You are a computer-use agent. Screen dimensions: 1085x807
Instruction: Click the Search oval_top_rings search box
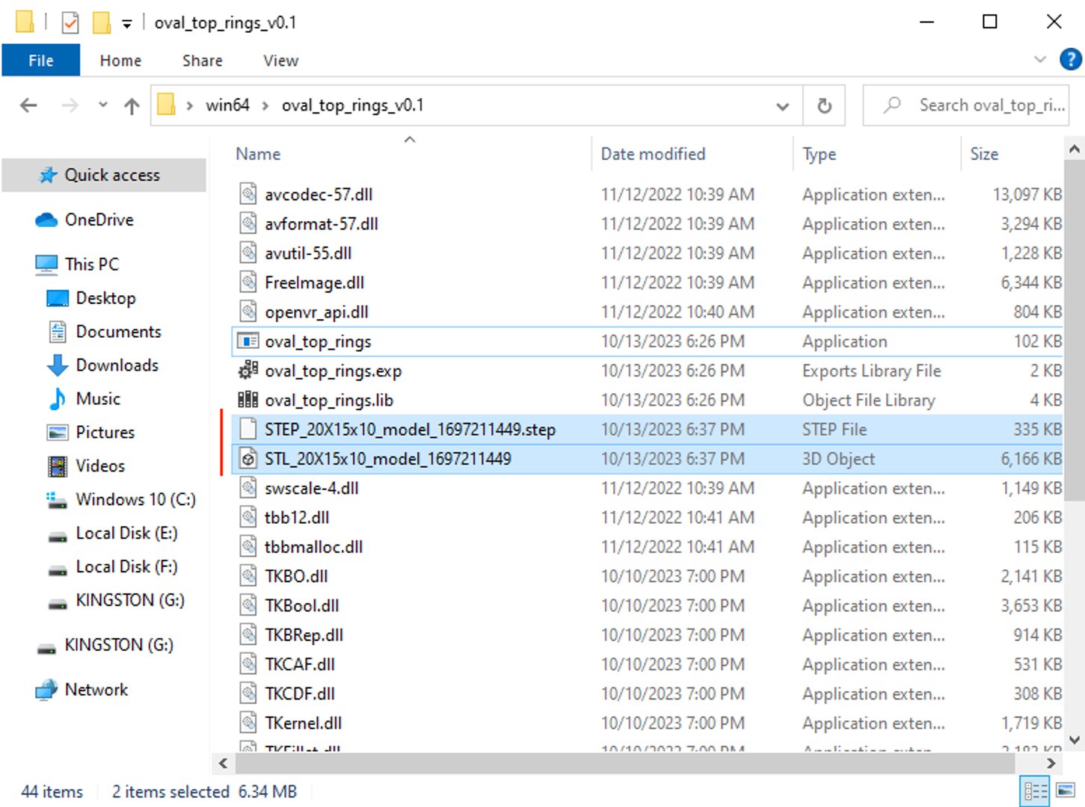(x=965, y=105)
